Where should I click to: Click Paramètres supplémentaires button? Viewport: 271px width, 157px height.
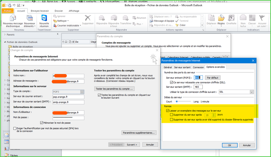139,133
